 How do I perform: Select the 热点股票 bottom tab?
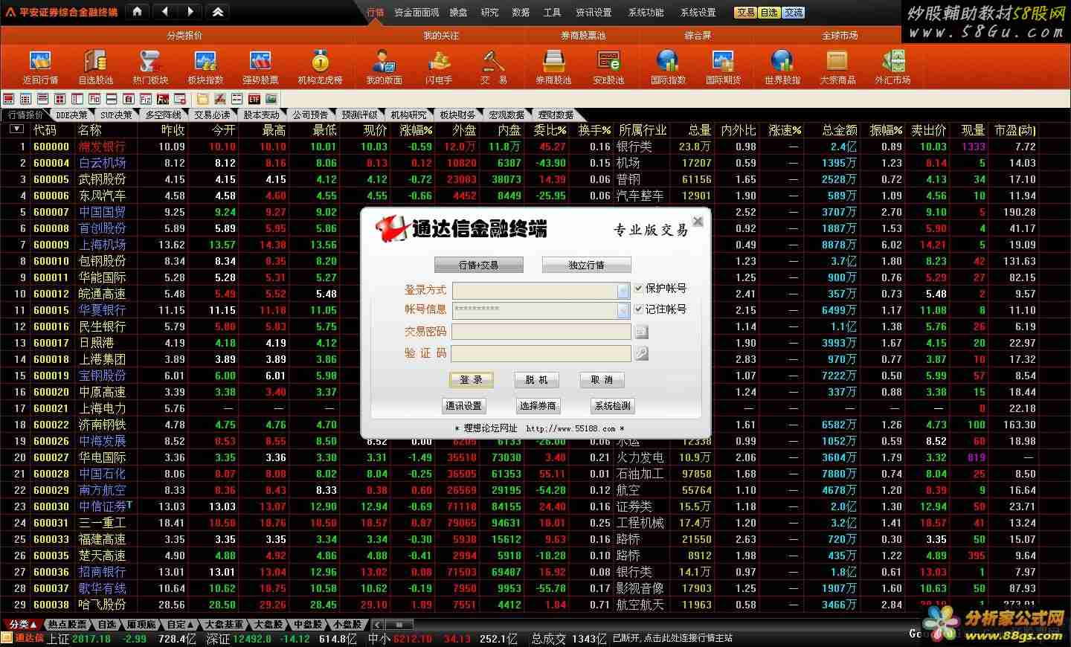(x=67, y=625)
